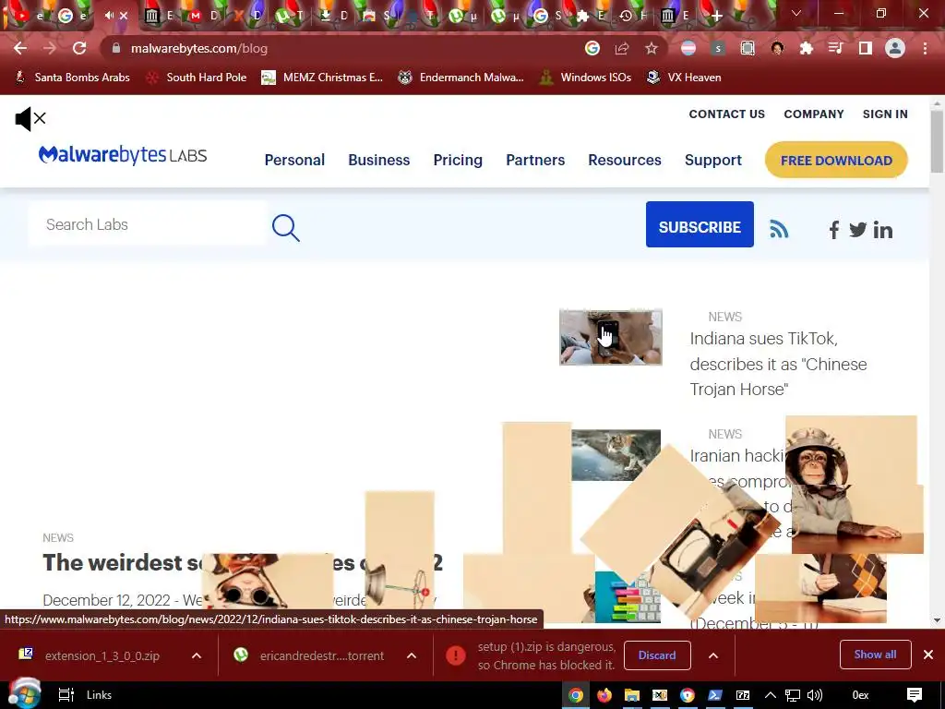Expand options for blocked setup (1).zip
Viewport: 945px width, 709px height.
713,655
